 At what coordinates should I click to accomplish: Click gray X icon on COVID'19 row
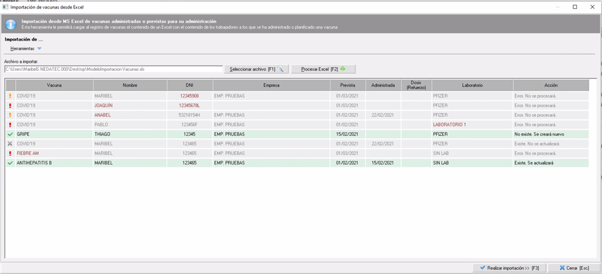coord(10,144)
